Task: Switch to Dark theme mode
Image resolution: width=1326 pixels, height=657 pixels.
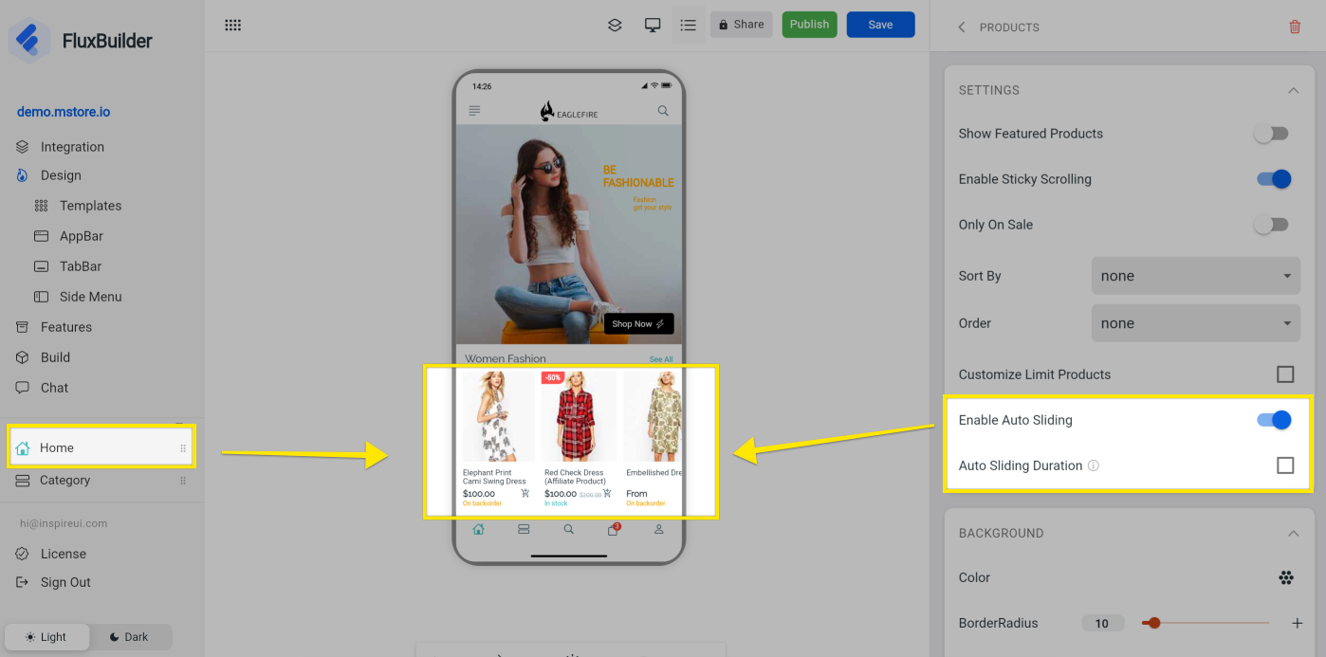Action: (130, 637)
